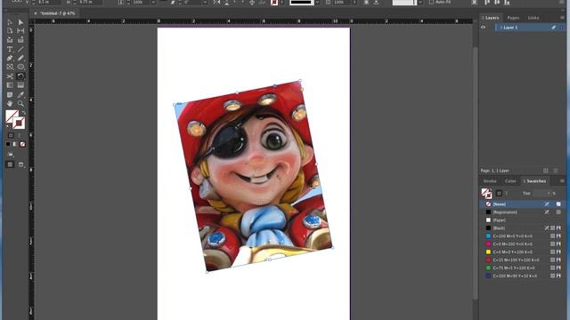Select the Pen tool

(x=10, y=58)
